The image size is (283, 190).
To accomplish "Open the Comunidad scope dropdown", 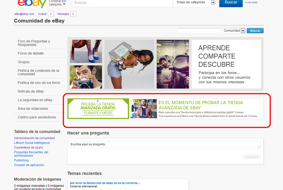I will [x=234, y=31].
